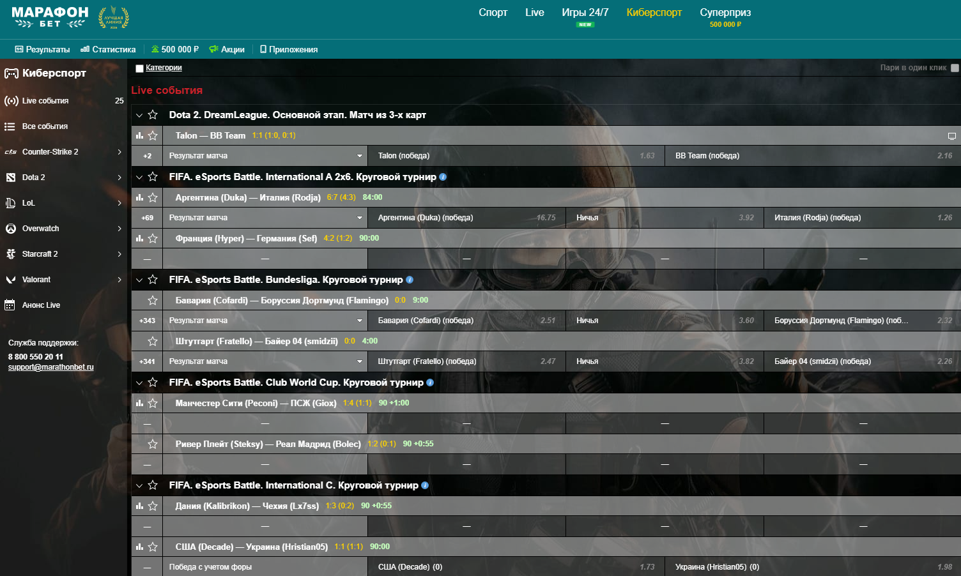Star the Аргентина — Италия match
Viewport: 961px width, 576px height.
pyautogui.click(x=153, y=197)
